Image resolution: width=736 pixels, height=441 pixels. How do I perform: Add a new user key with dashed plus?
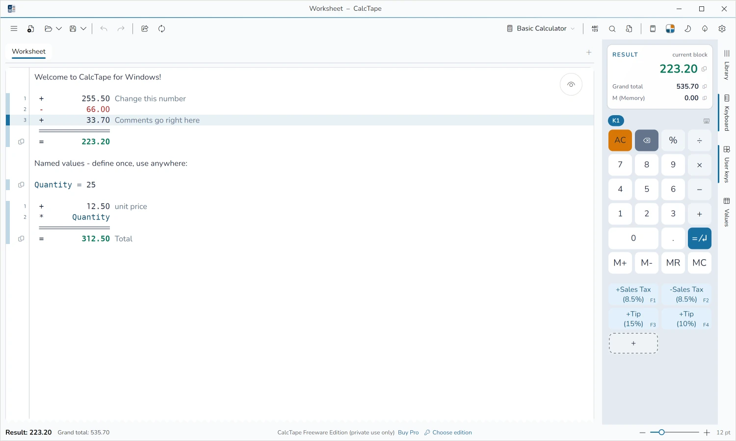(x=633, y=343)
